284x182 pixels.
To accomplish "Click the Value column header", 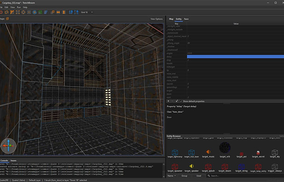I will (x=236, y=24).
